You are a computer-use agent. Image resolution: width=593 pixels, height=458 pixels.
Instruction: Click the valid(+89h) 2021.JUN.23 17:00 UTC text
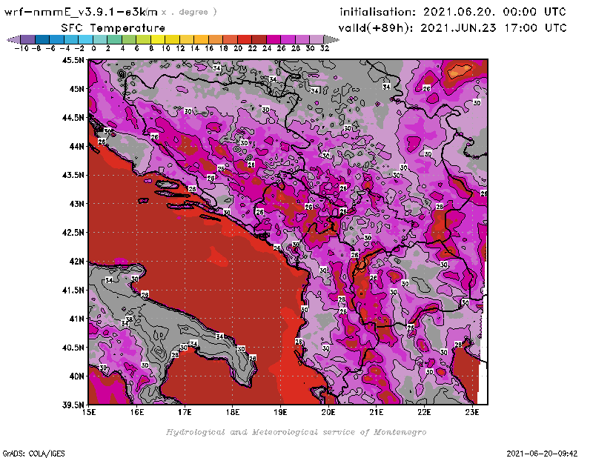[x=452, y=28]
